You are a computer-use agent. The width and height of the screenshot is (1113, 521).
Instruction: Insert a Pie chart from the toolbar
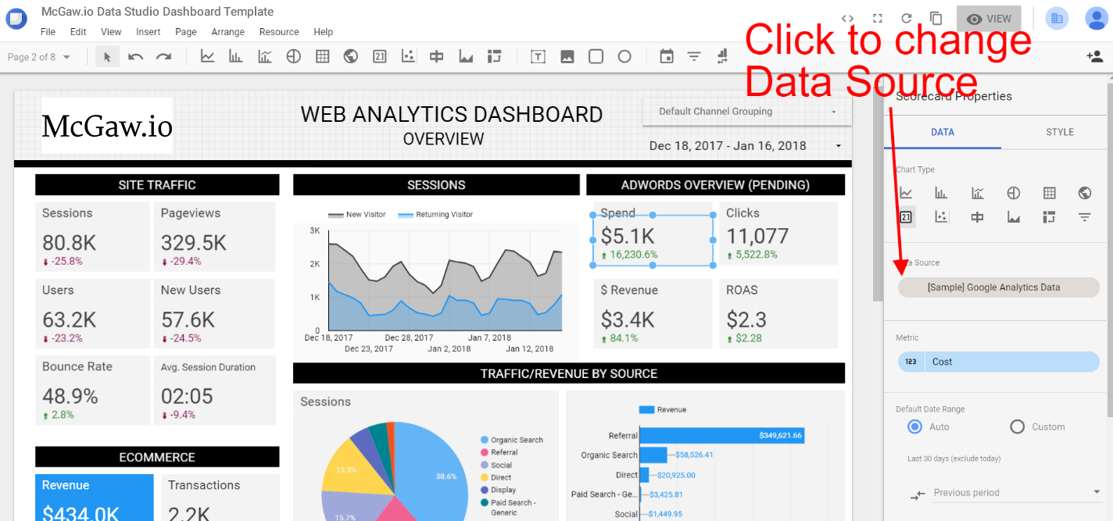tap(293, 56)
